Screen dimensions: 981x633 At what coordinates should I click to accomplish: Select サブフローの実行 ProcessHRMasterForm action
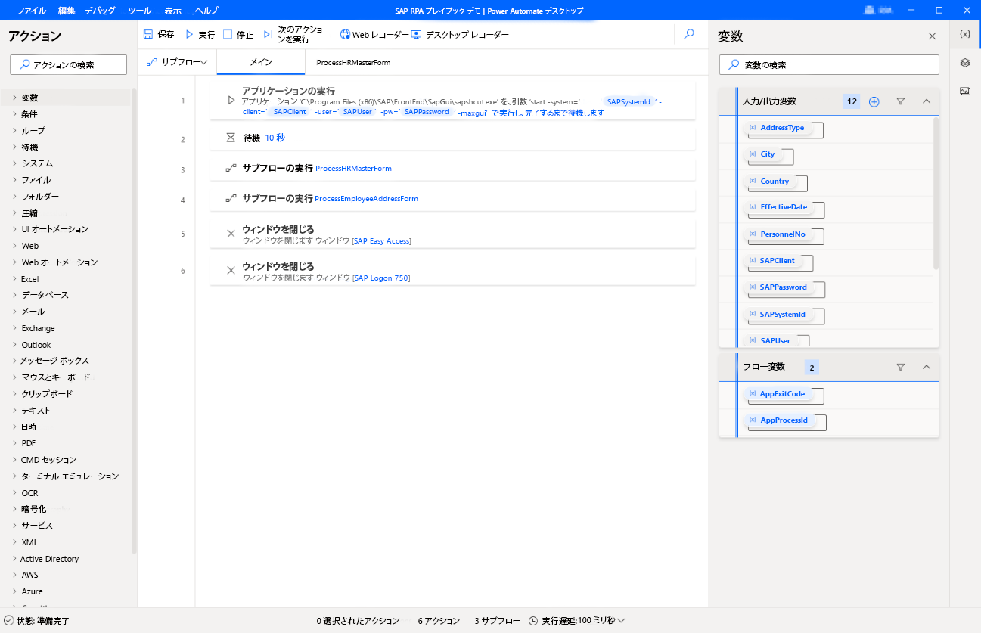(452, 169)
